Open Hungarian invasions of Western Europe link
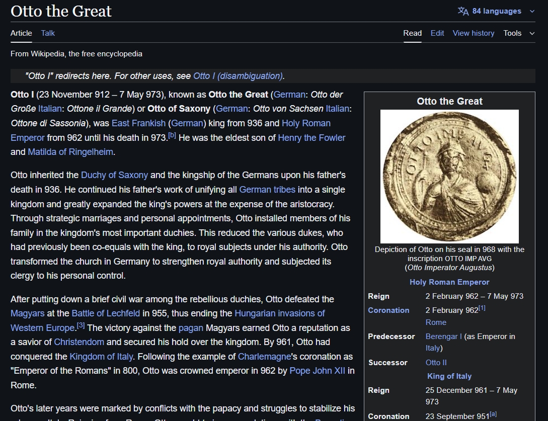The height and width of the screenshot is (421, 548). pos(280,313)
